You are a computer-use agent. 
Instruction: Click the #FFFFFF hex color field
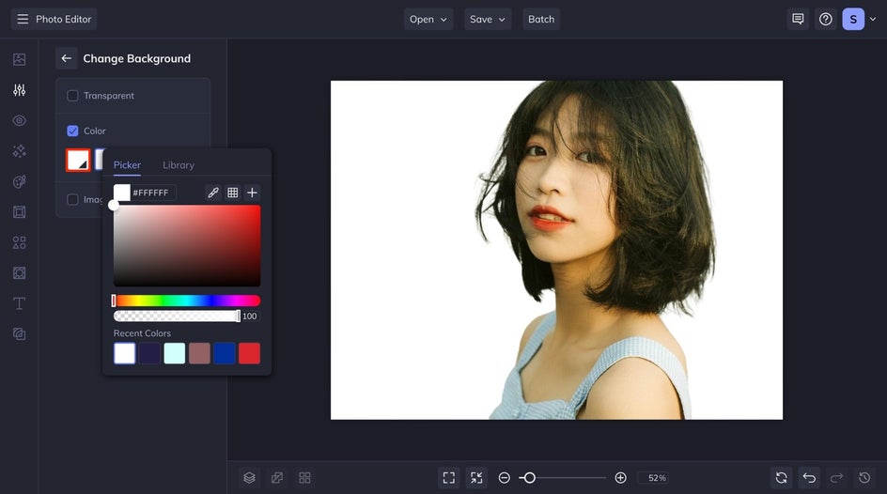click(153, 193)
